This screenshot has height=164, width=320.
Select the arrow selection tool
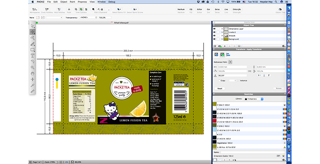tap(32, 26)
